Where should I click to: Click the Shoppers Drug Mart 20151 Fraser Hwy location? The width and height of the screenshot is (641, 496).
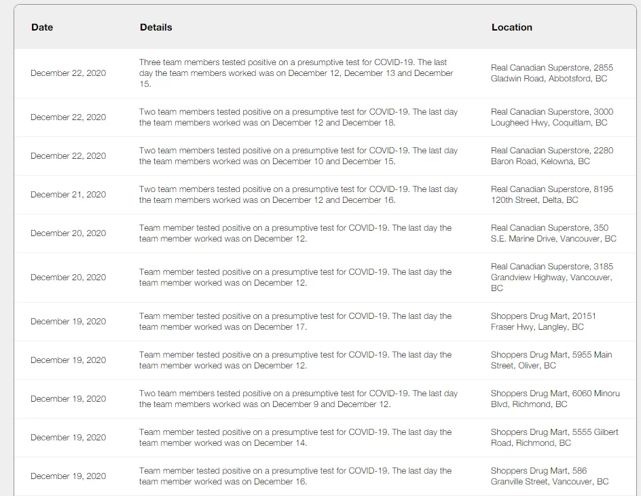click(x=543, y=322)
